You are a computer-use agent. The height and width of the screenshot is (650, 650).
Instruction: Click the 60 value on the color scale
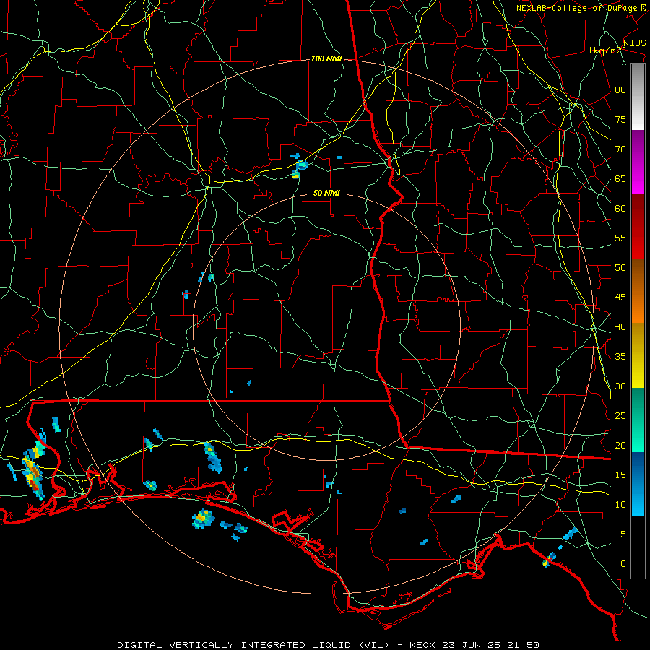620,209
